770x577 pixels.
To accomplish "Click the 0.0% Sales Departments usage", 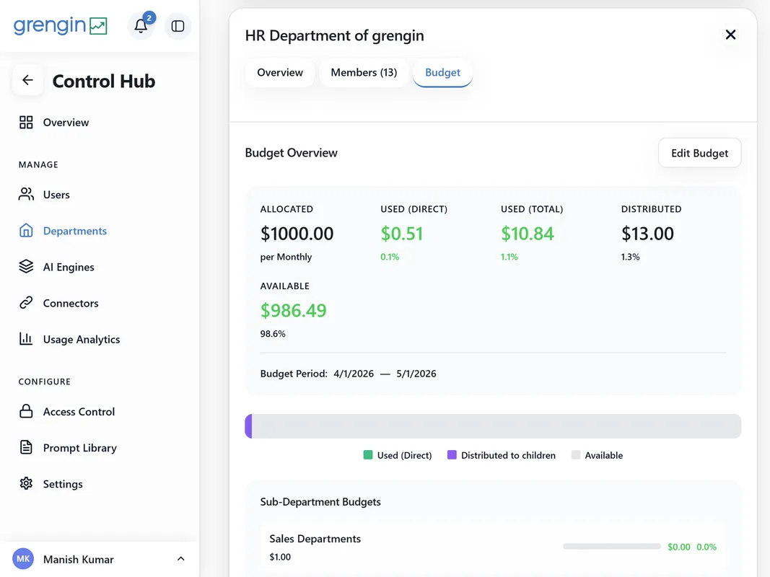I will (x=706, y=547).
